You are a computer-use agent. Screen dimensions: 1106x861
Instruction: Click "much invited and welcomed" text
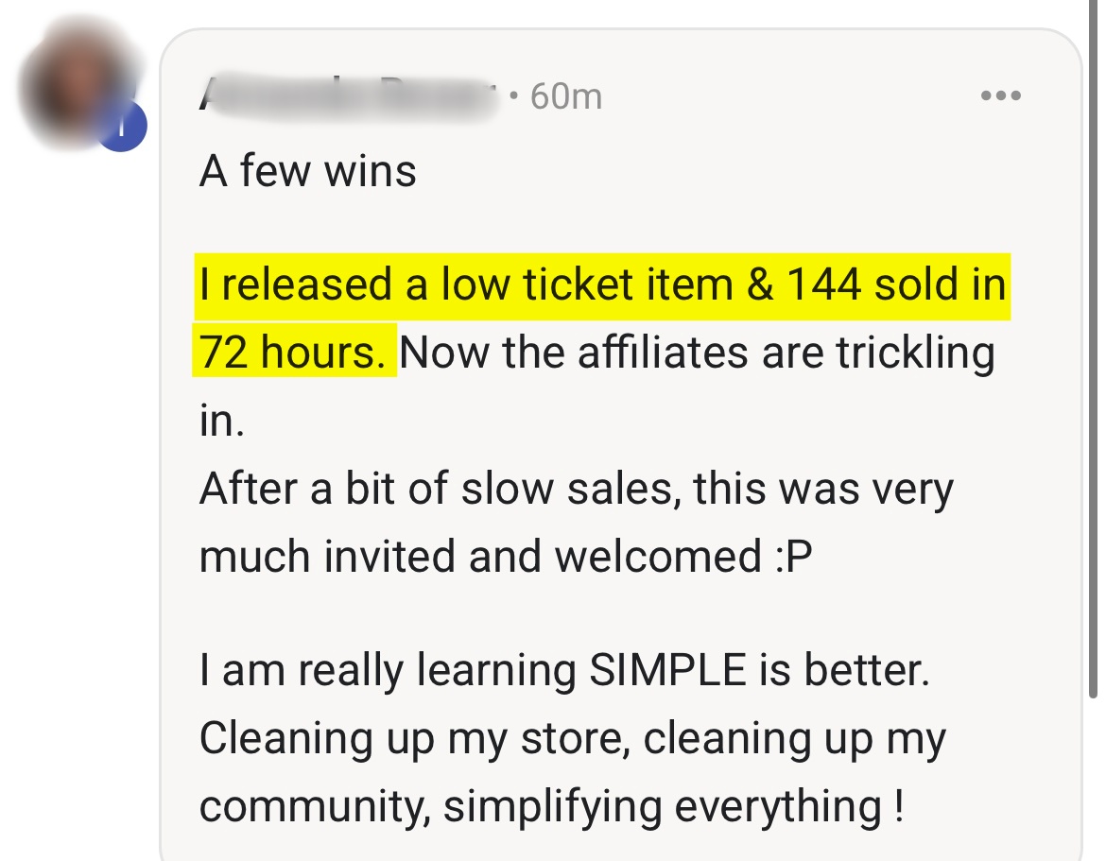476,557
